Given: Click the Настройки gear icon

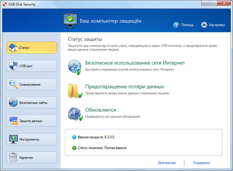Looking at the screenshot, I should [x=204, y=25].
